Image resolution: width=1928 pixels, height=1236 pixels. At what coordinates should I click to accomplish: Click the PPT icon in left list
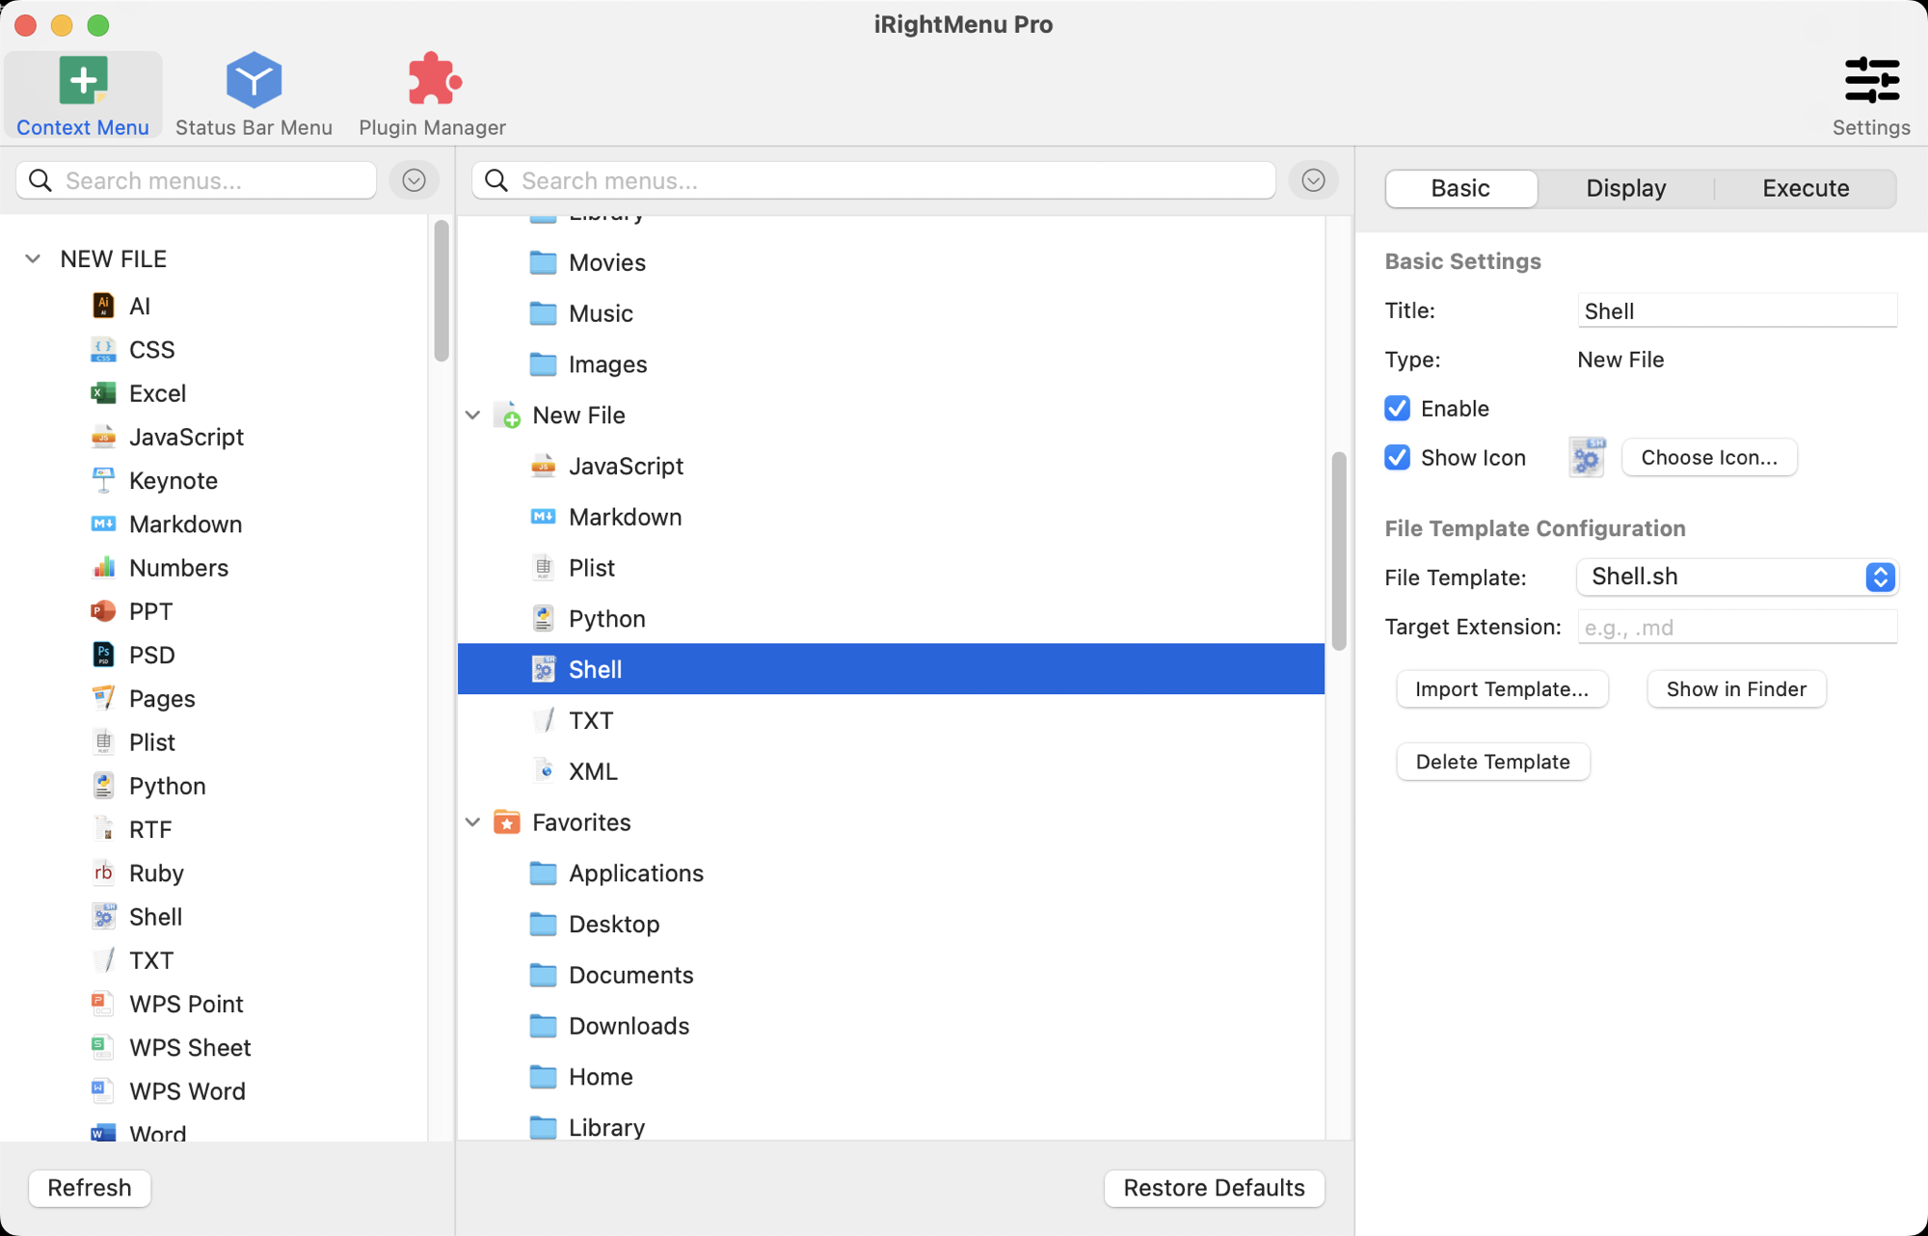(103, 611)
